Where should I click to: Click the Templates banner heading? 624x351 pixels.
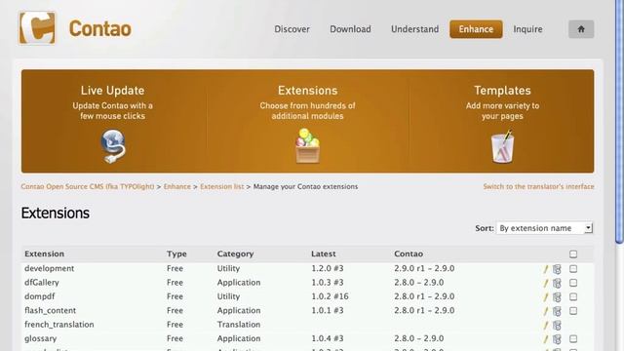click(502, 91)
